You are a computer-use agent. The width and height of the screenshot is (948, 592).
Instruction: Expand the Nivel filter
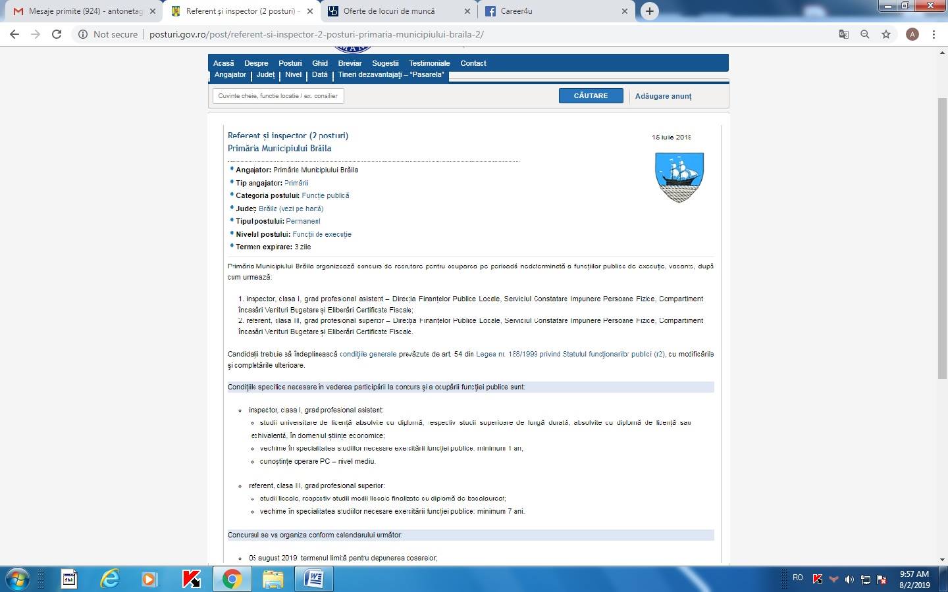click(x=293, y=75)
